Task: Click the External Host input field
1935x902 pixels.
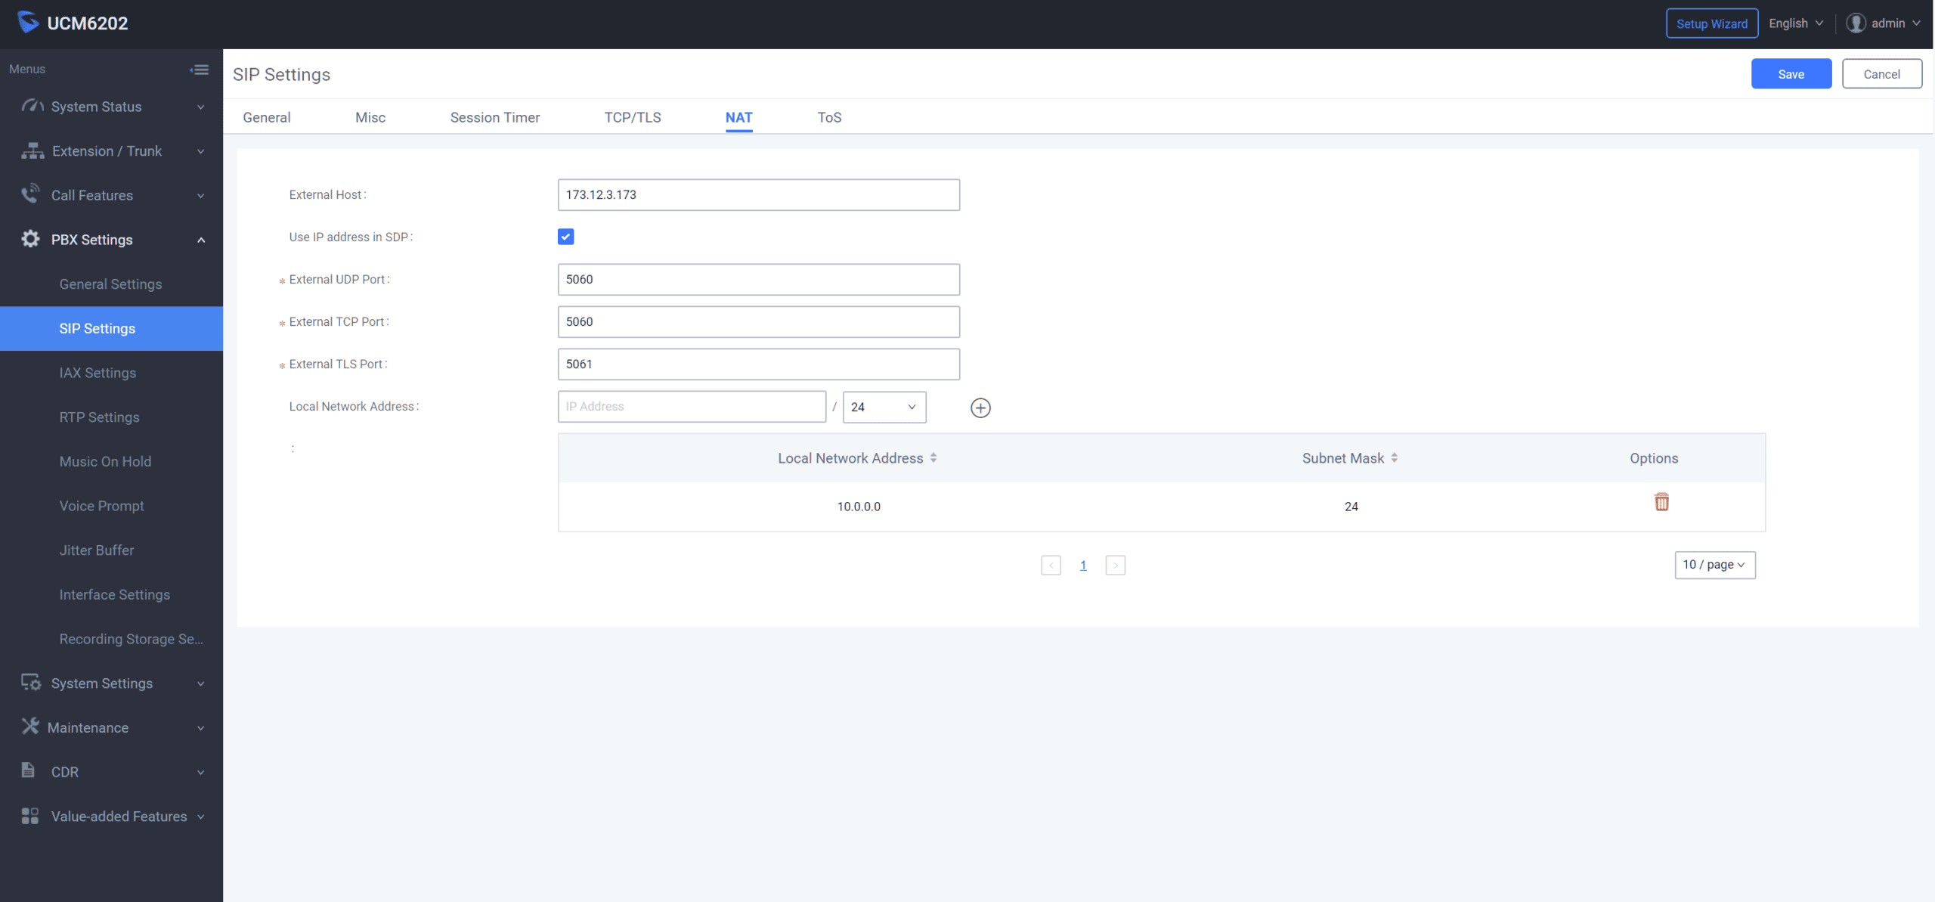Action: (x=757, y=195)
